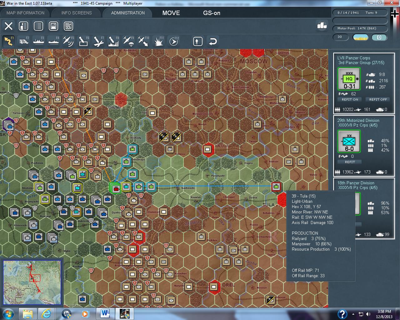Open the MAP INFORMATION tab

coord(25,13)
